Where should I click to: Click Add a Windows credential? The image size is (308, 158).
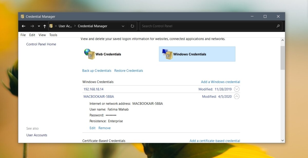220,82
